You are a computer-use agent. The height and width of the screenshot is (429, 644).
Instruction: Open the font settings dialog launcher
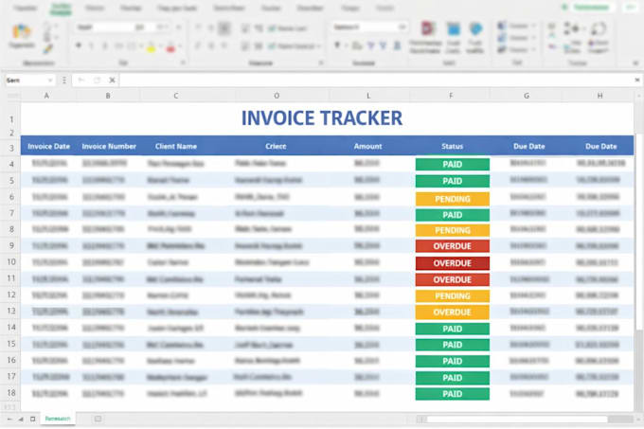click(x=183, y=63)
